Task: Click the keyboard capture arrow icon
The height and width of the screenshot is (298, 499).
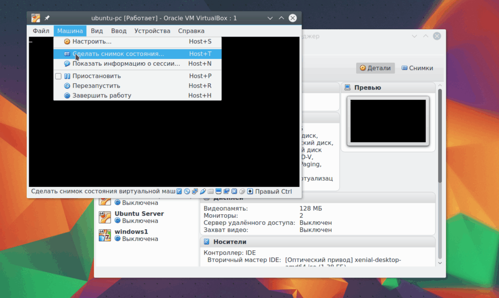Action: 250,191
